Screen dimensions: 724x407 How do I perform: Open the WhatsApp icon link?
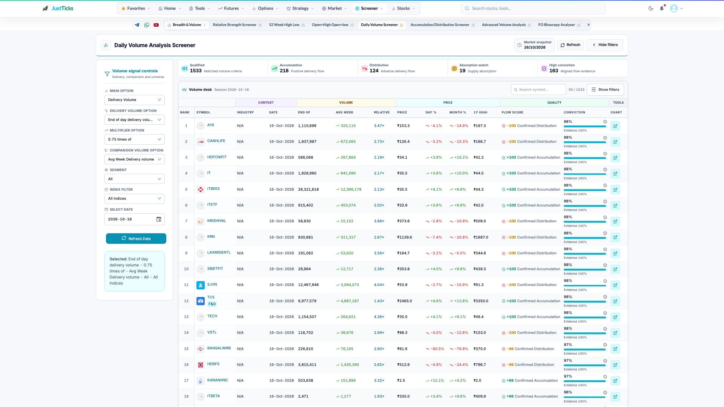click(x=147, y=25)
